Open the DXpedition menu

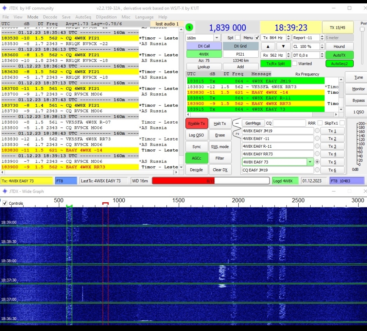(x=106, y=17)
